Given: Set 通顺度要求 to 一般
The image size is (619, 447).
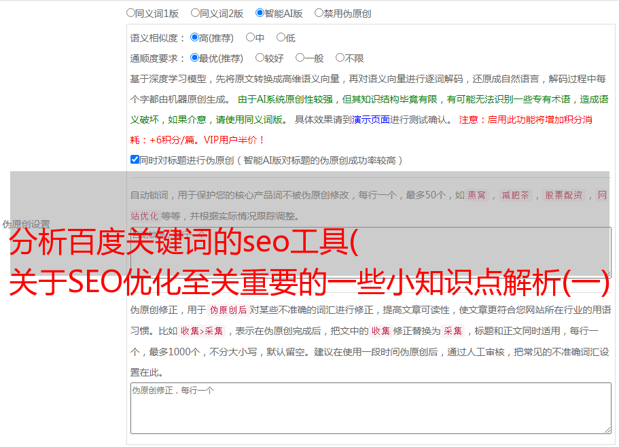Looking at the screenshot, I should pyautogui.click(x=300, y=58).
